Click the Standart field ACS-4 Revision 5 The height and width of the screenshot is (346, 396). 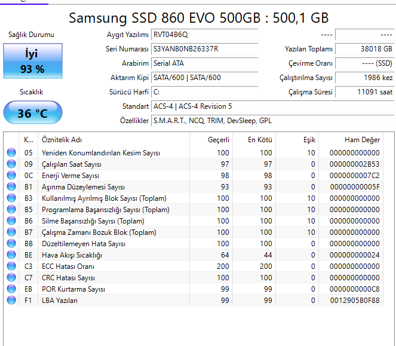[x=273, y=106]
